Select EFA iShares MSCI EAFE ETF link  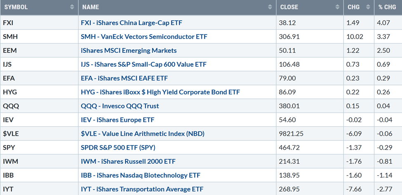[124, 78]
